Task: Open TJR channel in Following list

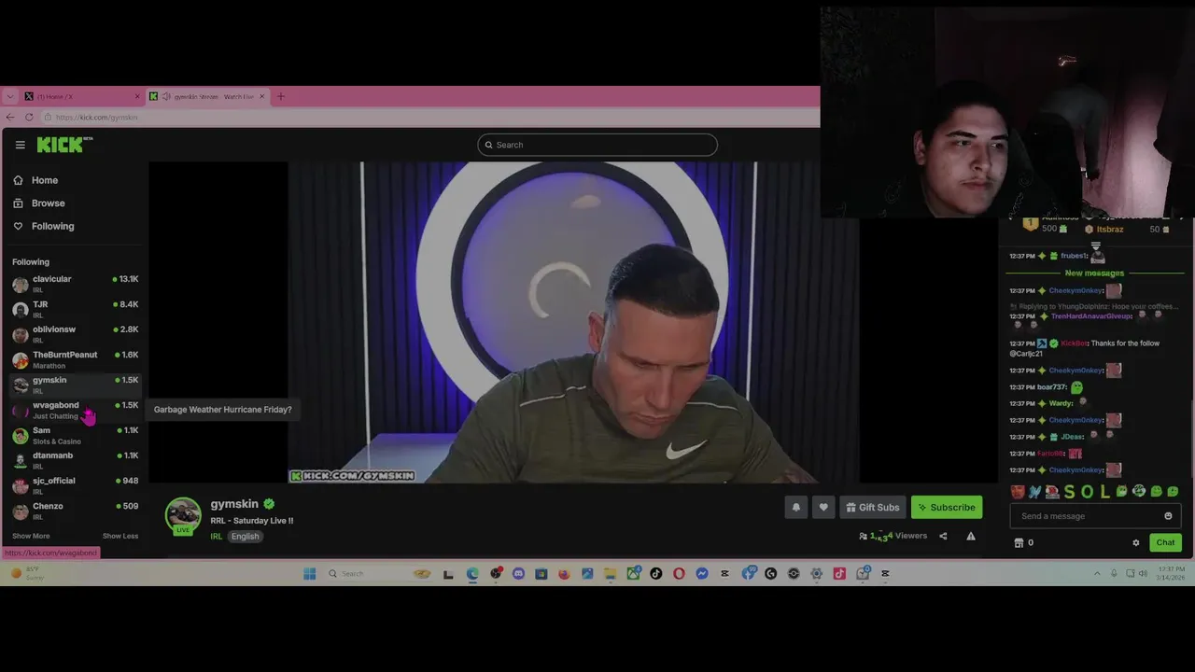Action: tap(75, 308)
